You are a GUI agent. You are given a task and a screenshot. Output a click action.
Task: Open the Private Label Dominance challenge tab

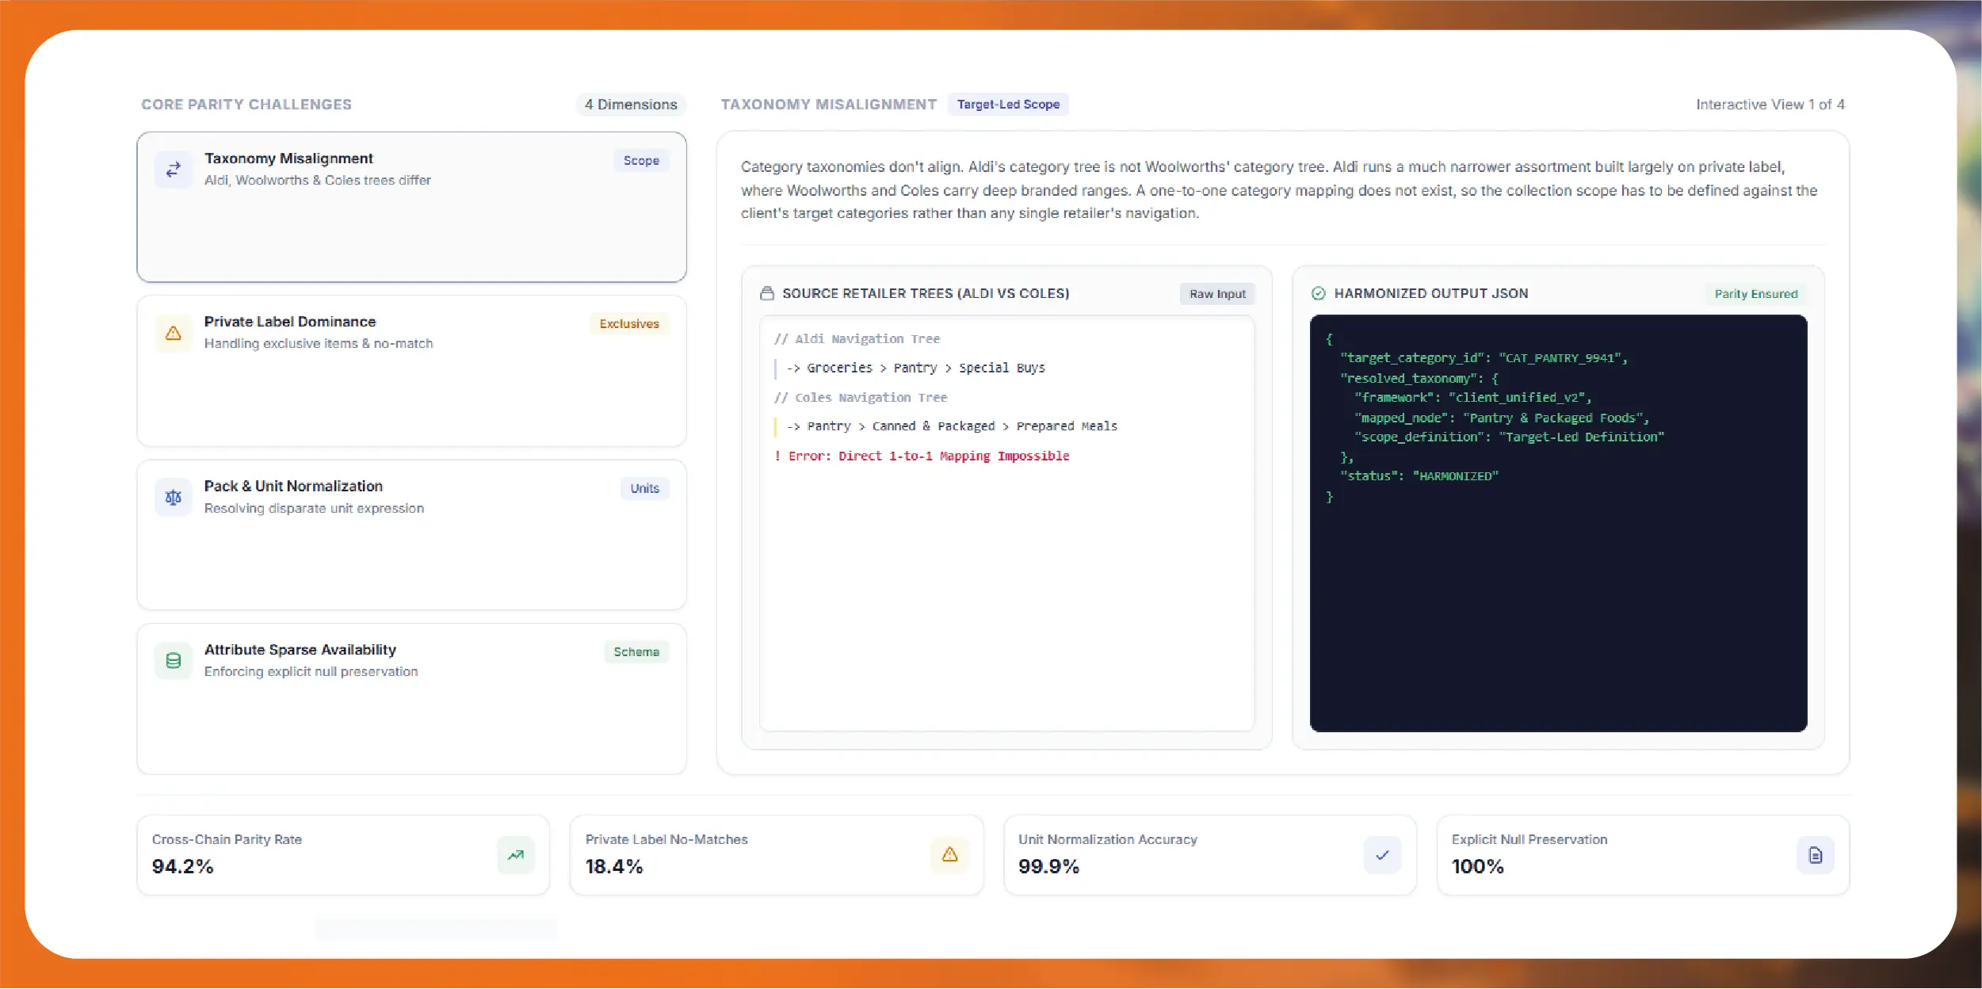[x=412, y=371]
